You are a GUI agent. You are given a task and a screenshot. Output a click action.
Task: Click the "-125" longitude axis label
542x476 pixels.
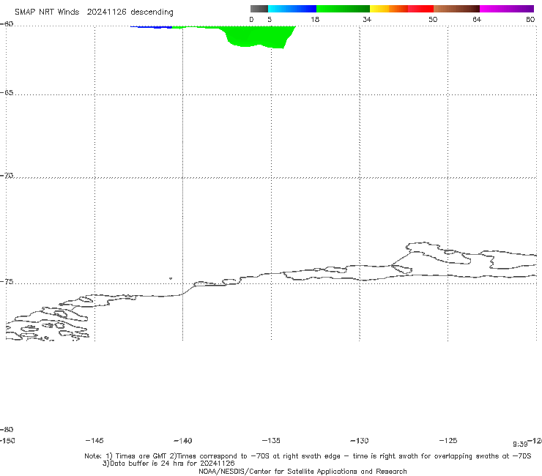448,440
